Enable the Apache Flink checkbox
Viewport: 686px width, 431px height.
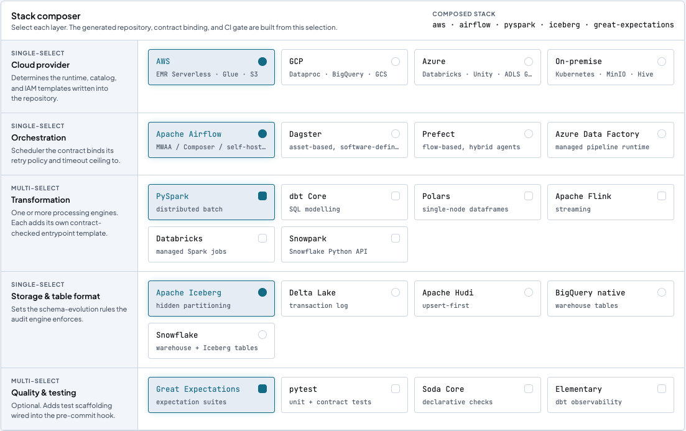tap(662, 196)
